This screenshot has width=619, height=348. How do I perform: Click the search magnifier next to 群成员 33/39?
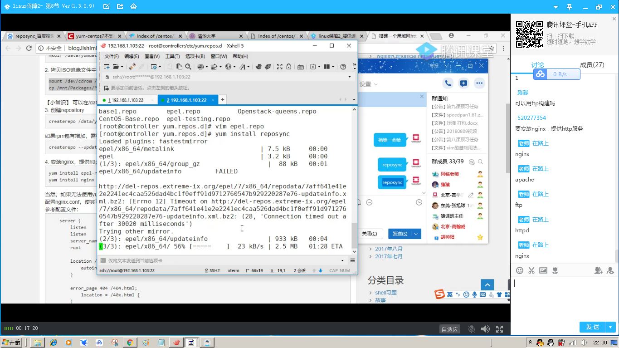pyautogui.click(x=480, y=162)
